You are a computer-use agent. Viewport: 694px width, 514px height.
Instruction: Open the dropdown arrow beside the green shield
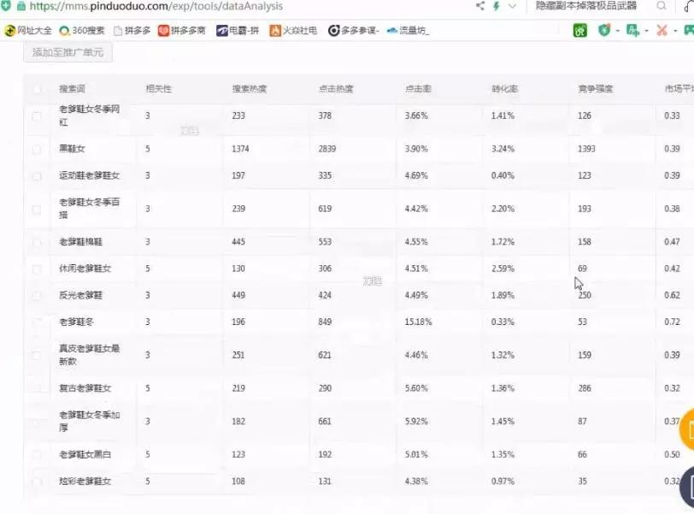[x=617, y=31]
